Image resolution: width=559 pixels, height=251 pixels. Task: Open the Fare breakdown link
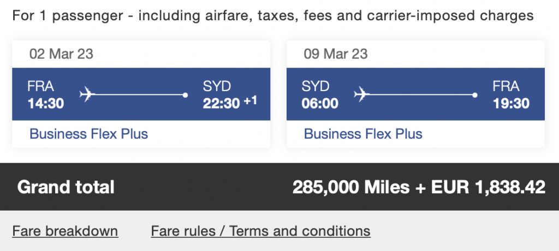[x=65, y=231]
